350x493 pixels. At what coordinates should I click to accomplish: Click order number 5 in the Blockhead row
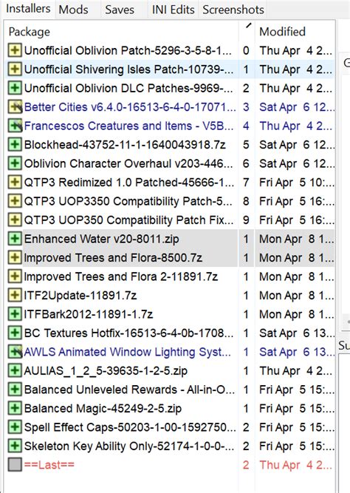(246, 145)
